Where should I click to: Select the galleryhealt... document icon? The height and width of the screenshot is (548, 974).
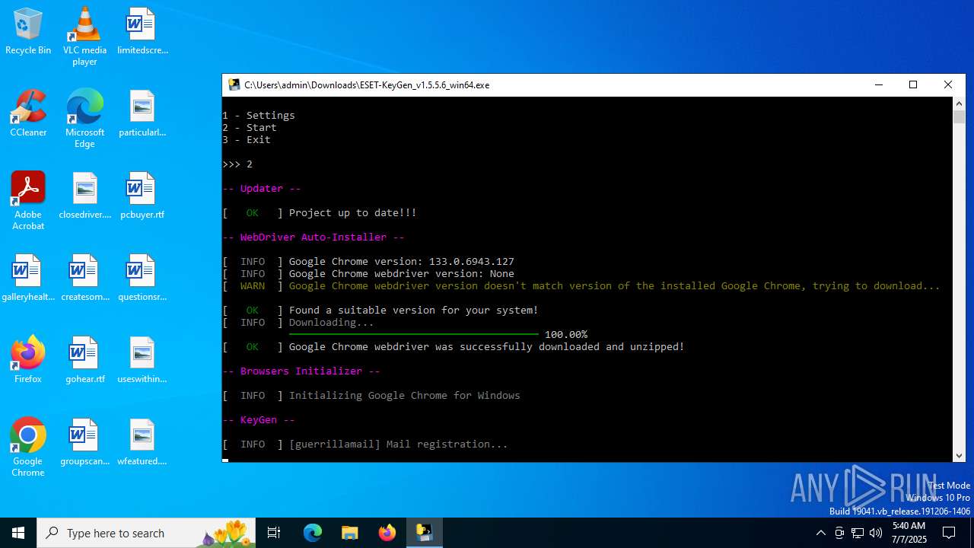28,279
